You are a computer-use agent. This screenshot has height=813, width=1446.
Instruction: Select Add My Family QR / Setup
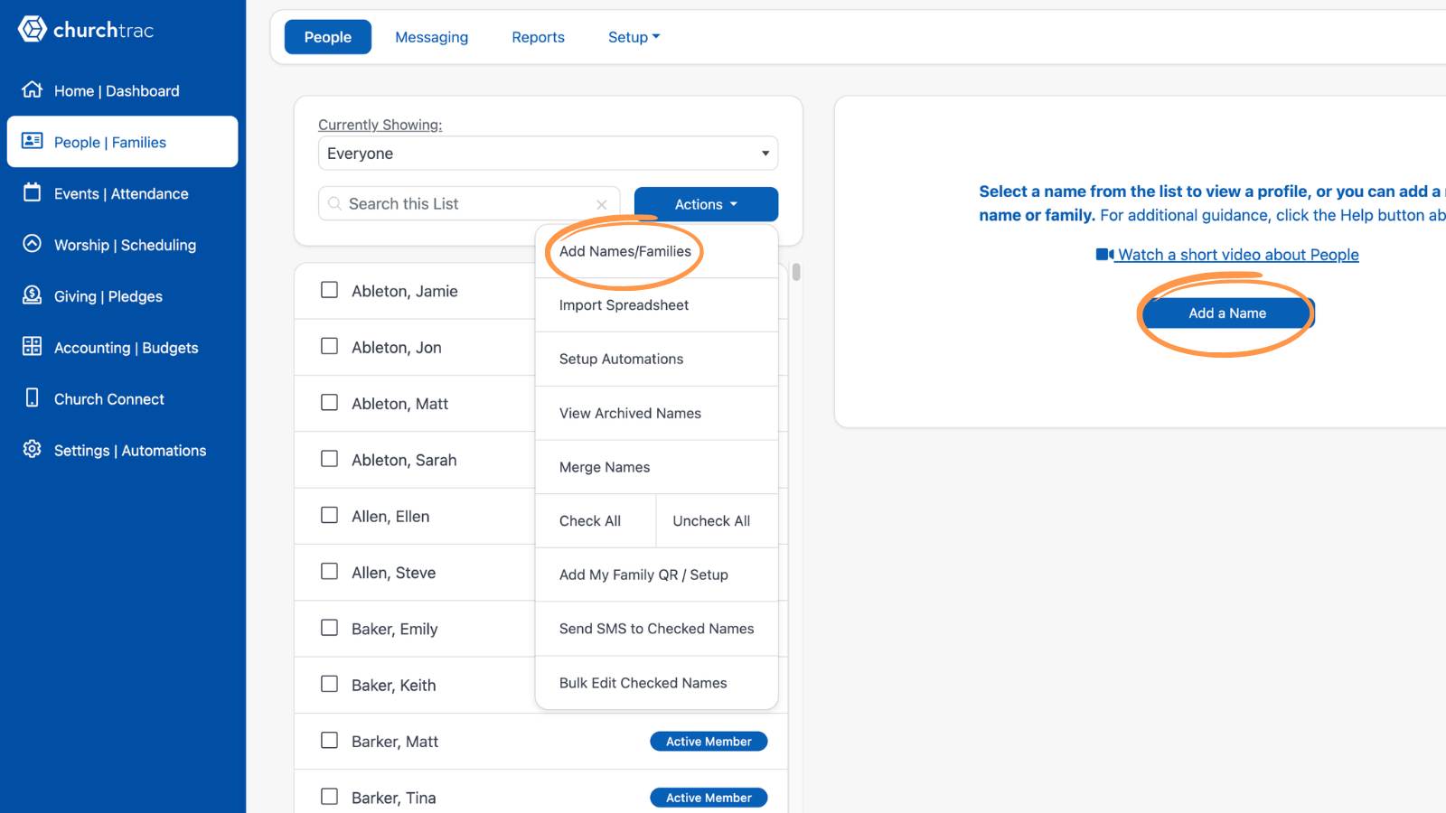[x=657, y=575]
